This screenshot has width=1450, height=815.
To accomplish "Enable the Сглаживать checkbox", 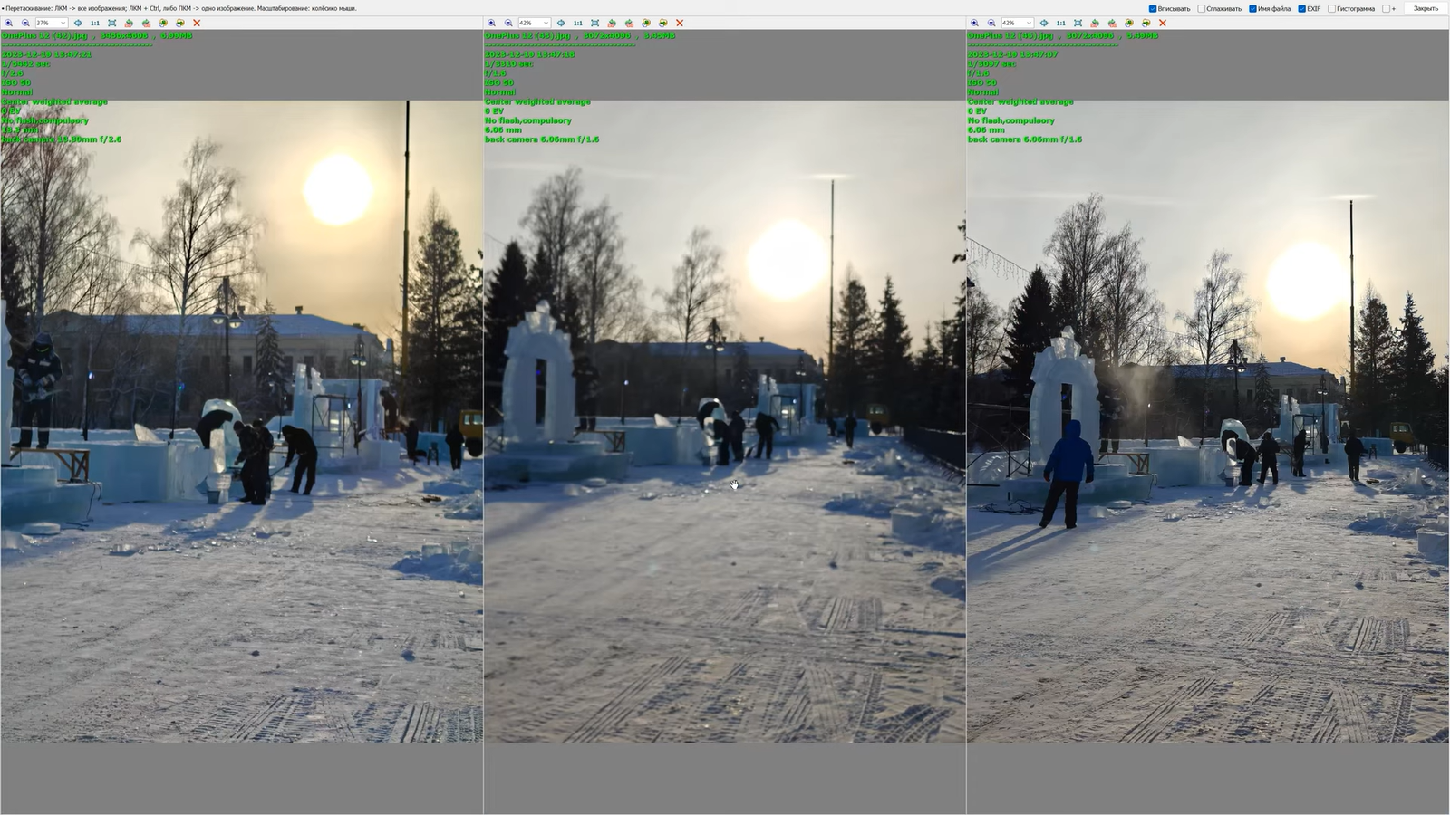I will 1202,9.
